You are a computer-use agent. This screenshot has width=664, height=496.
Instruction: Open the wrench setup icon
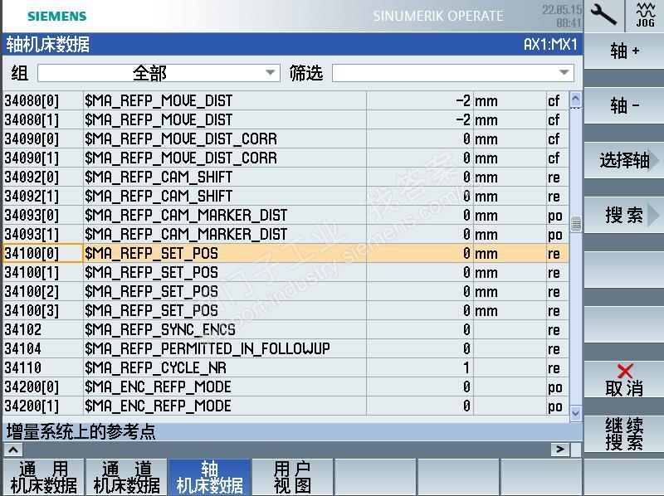click(x=604, y=16)
